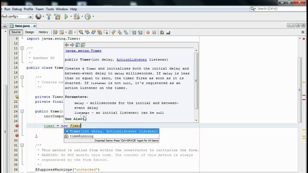
Task: Click the Find Selection magnifier icon
Action: [x=81, y=32]
